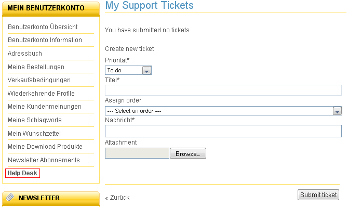The width and height of the screenshot is (348, 207).
Task: Open Benutzerkonto Information page
Action: pos(45,40)
